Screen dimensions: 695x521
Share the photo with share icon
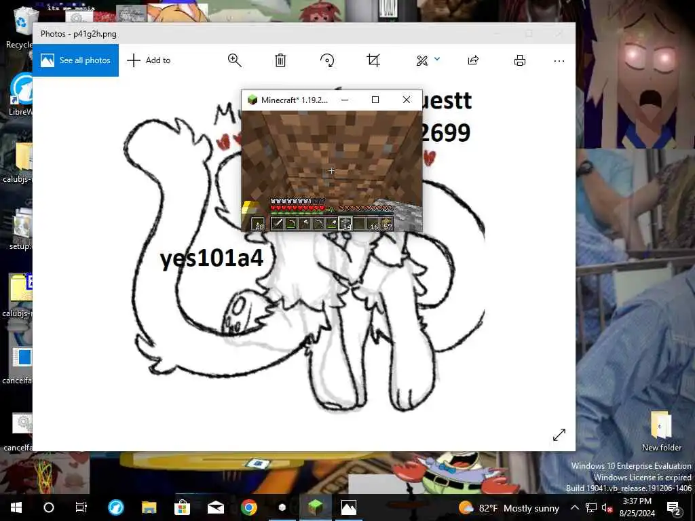click(x=473, y=60)
